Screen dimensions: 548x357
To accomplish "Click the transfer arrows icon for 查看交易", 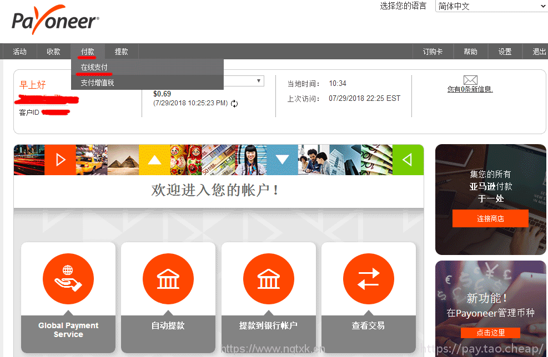I will pyautogui.click(x=368, y=279).
